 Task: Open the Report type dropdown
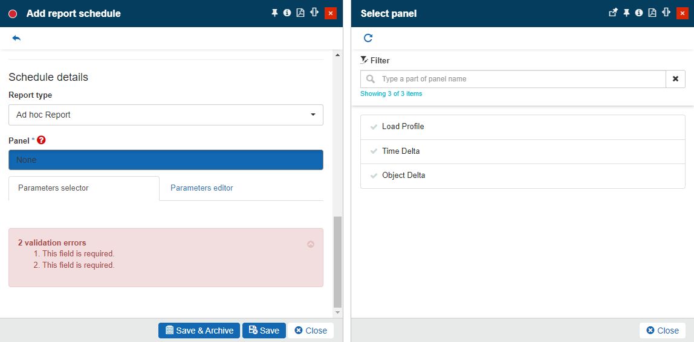point(166,115)
